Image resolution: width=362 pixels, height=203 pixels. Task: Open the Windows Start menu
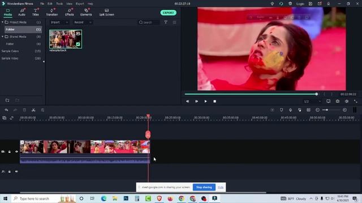(5, 198)
